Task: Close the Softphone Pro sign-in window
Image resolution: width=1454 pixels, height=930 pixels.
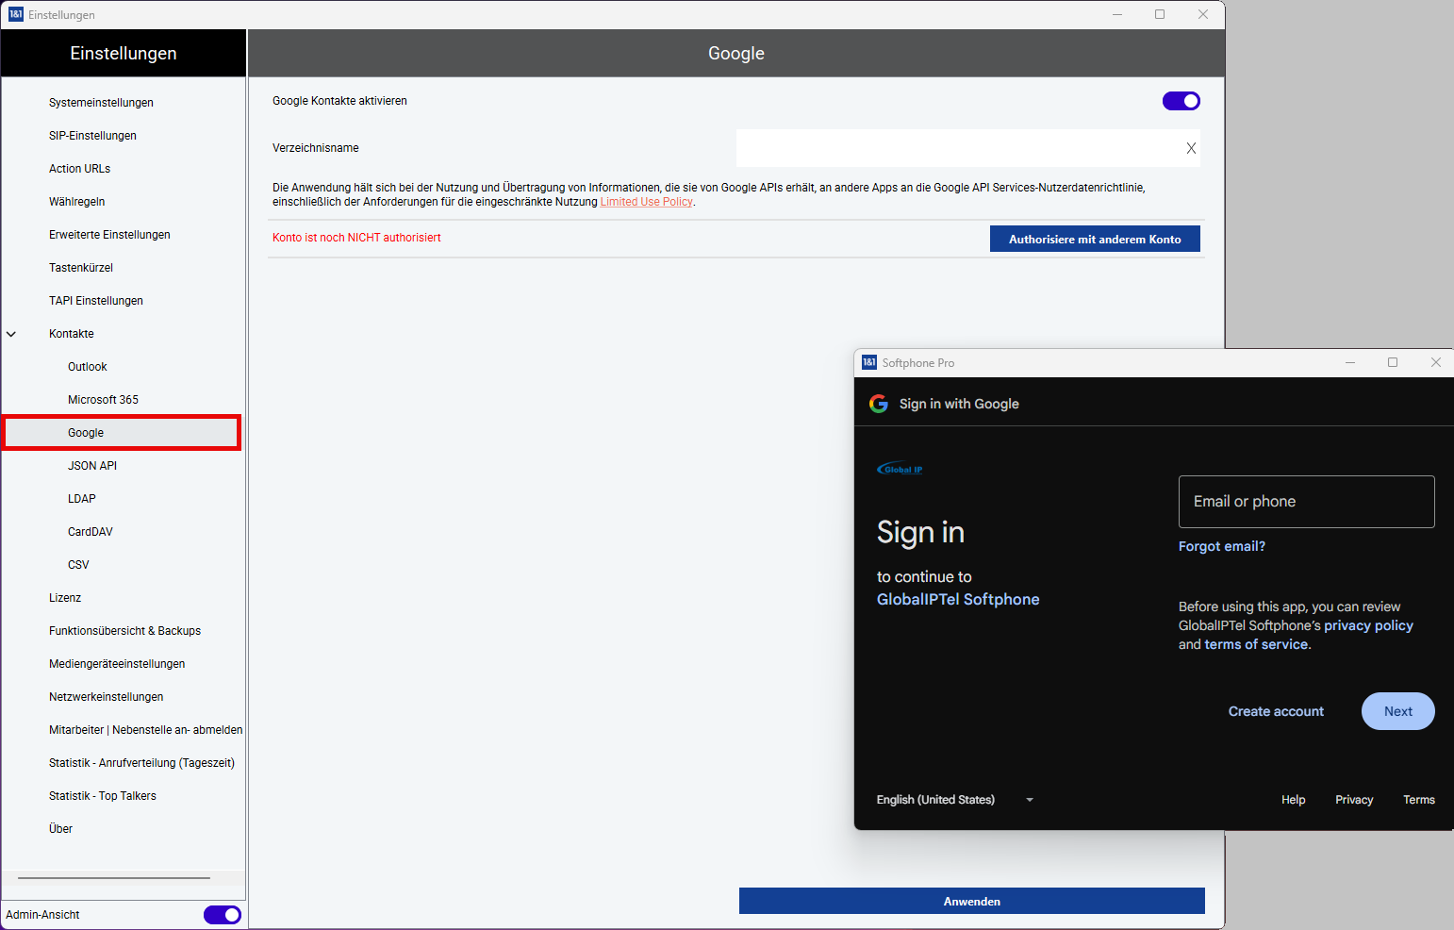Action: pyautogui.click(x=1435, y=362)
